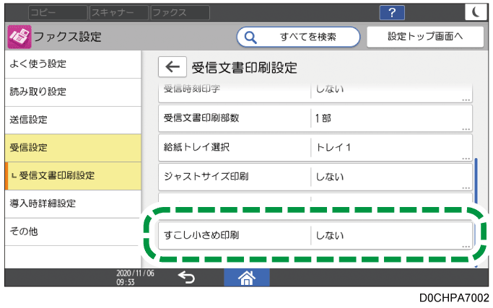Viewport: 493px width, 308px height.
Task: Select 読み取り設定 in the side menu
Action: pos(73,92)
